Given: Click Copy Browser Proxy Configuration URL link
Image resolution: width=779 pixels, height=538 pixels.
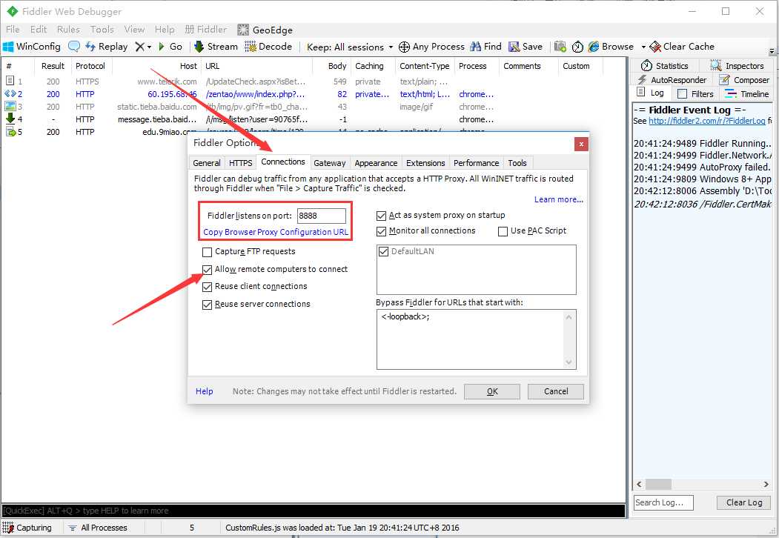Looking at the screenshot, I should click(276, 232).
